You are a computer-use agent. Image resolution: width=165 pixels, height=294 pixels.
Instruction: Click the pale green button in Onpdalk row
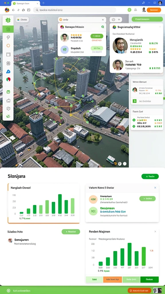tap(97, 48)
